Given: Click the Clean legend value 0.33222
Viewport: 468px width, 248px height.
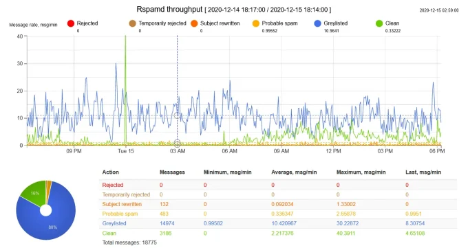Looking at the screenshot, I should pyautogui.click(x=393, y=31).
